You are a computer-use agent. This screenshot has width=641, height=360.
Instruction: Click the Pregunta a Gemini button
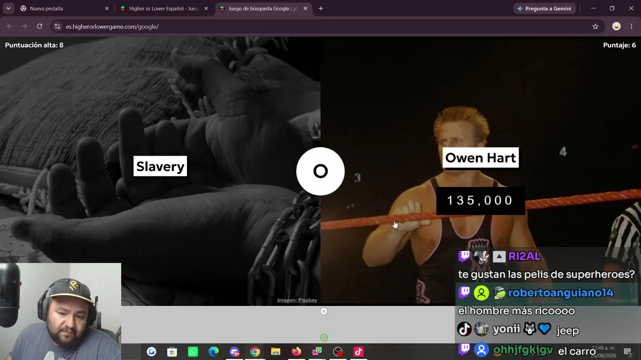(544, 8)
